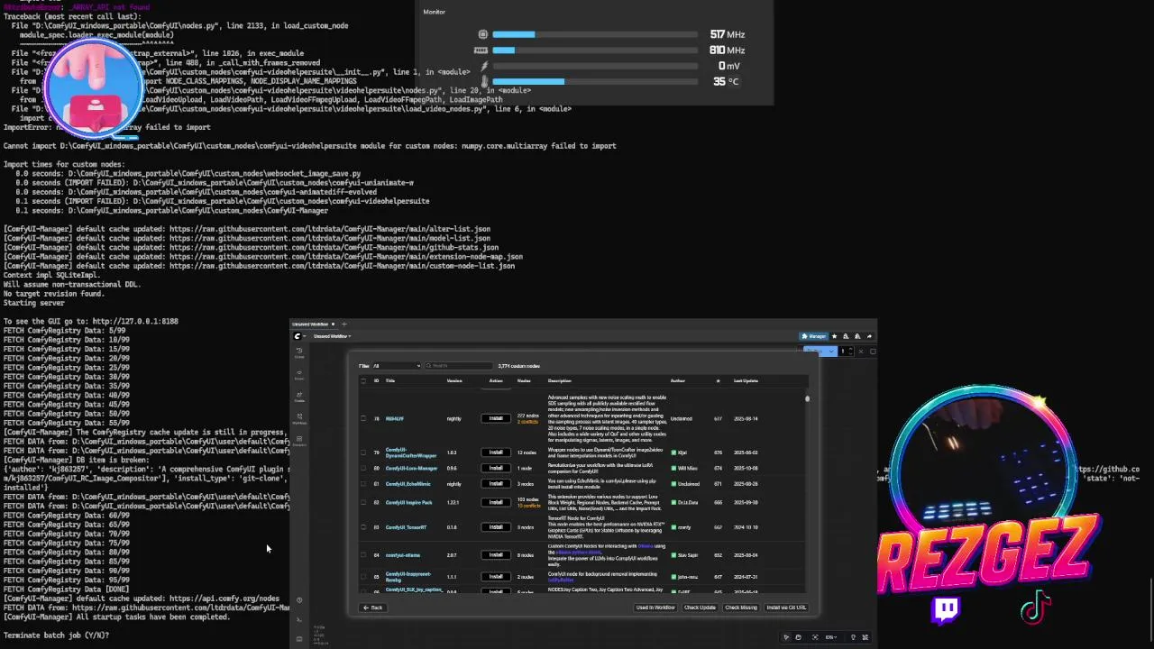Check the box for ComfyUI-DynamiCrafterWrapper row

pos(363,452)
